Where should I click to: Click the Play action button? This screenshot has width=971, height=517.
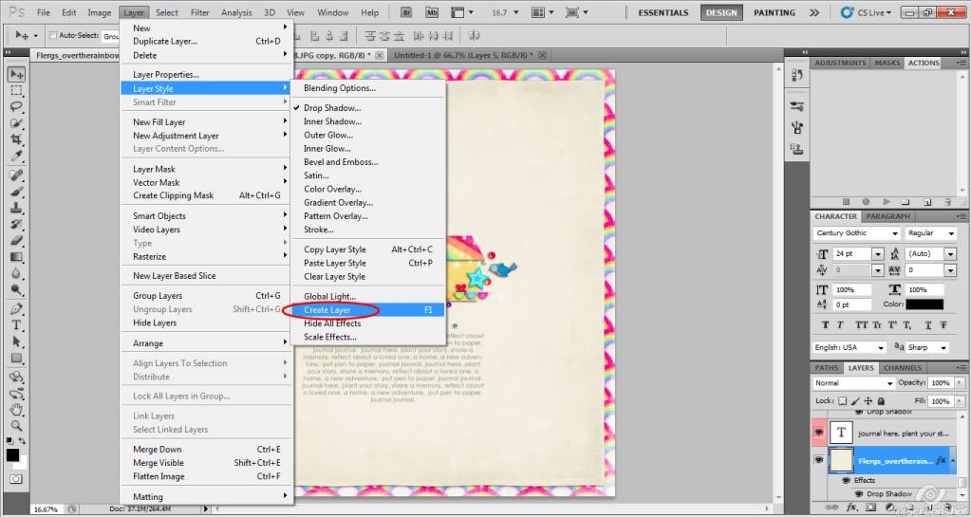[x=886, y=201]
